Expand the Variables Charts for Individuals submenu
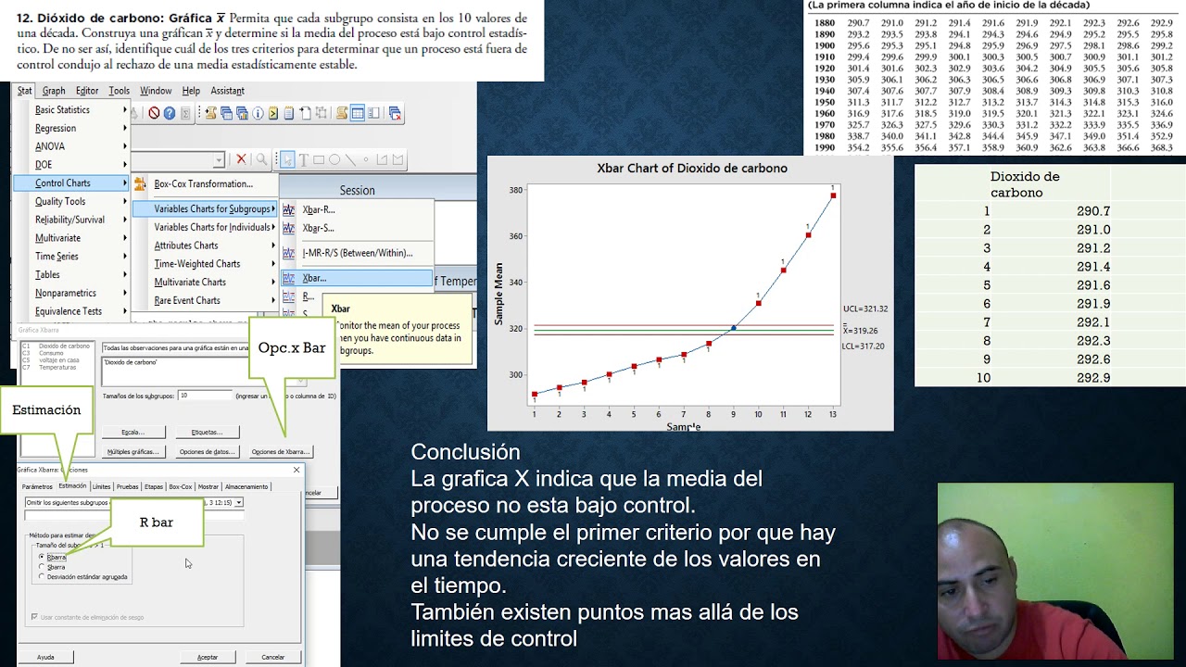This screenshot has height=667, width=1186. [x=273, y=227]
